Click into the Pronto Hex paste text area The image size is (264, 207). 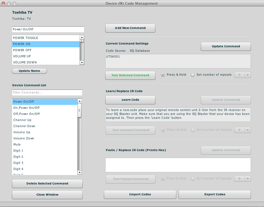(x=178, y=165)
